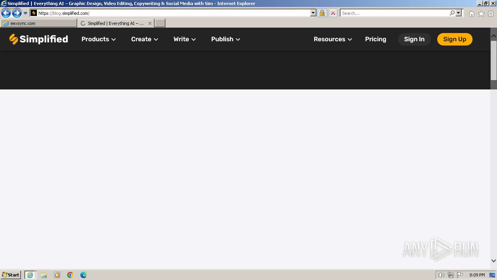
Task: Restore the Internet Explorer window
Action: point(486,3)
